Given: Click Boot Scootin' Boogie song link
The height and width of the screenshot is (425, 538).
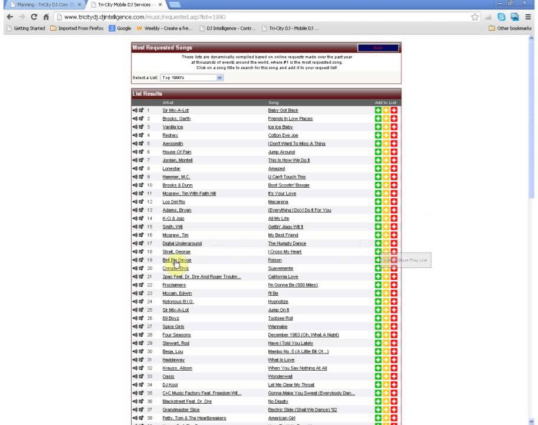Looking at the screenshot, I should (288, 185).
